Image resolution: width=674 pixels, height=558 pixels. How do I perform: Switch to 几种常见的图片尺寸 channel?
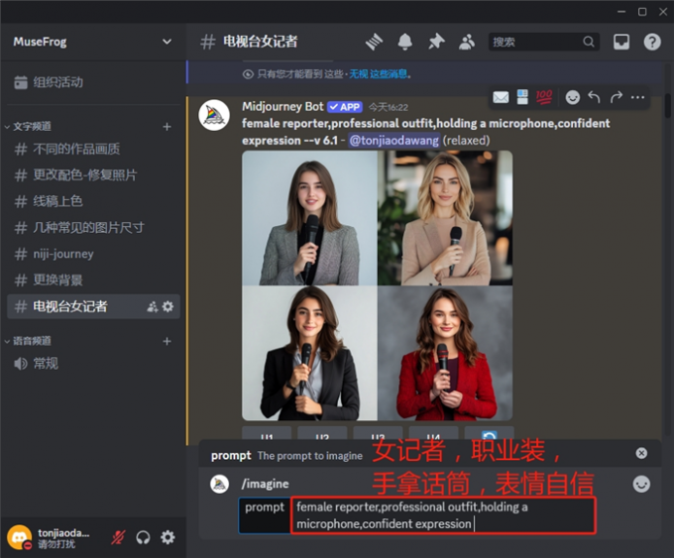click(x=93, y=228)
